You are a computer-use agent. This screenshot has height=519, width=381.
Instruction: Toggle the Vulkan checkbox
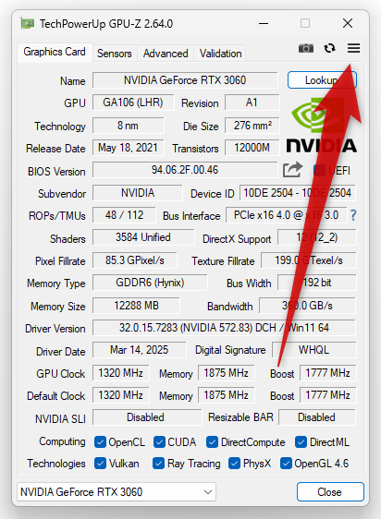pyautogui.click(x=100, y=464)
